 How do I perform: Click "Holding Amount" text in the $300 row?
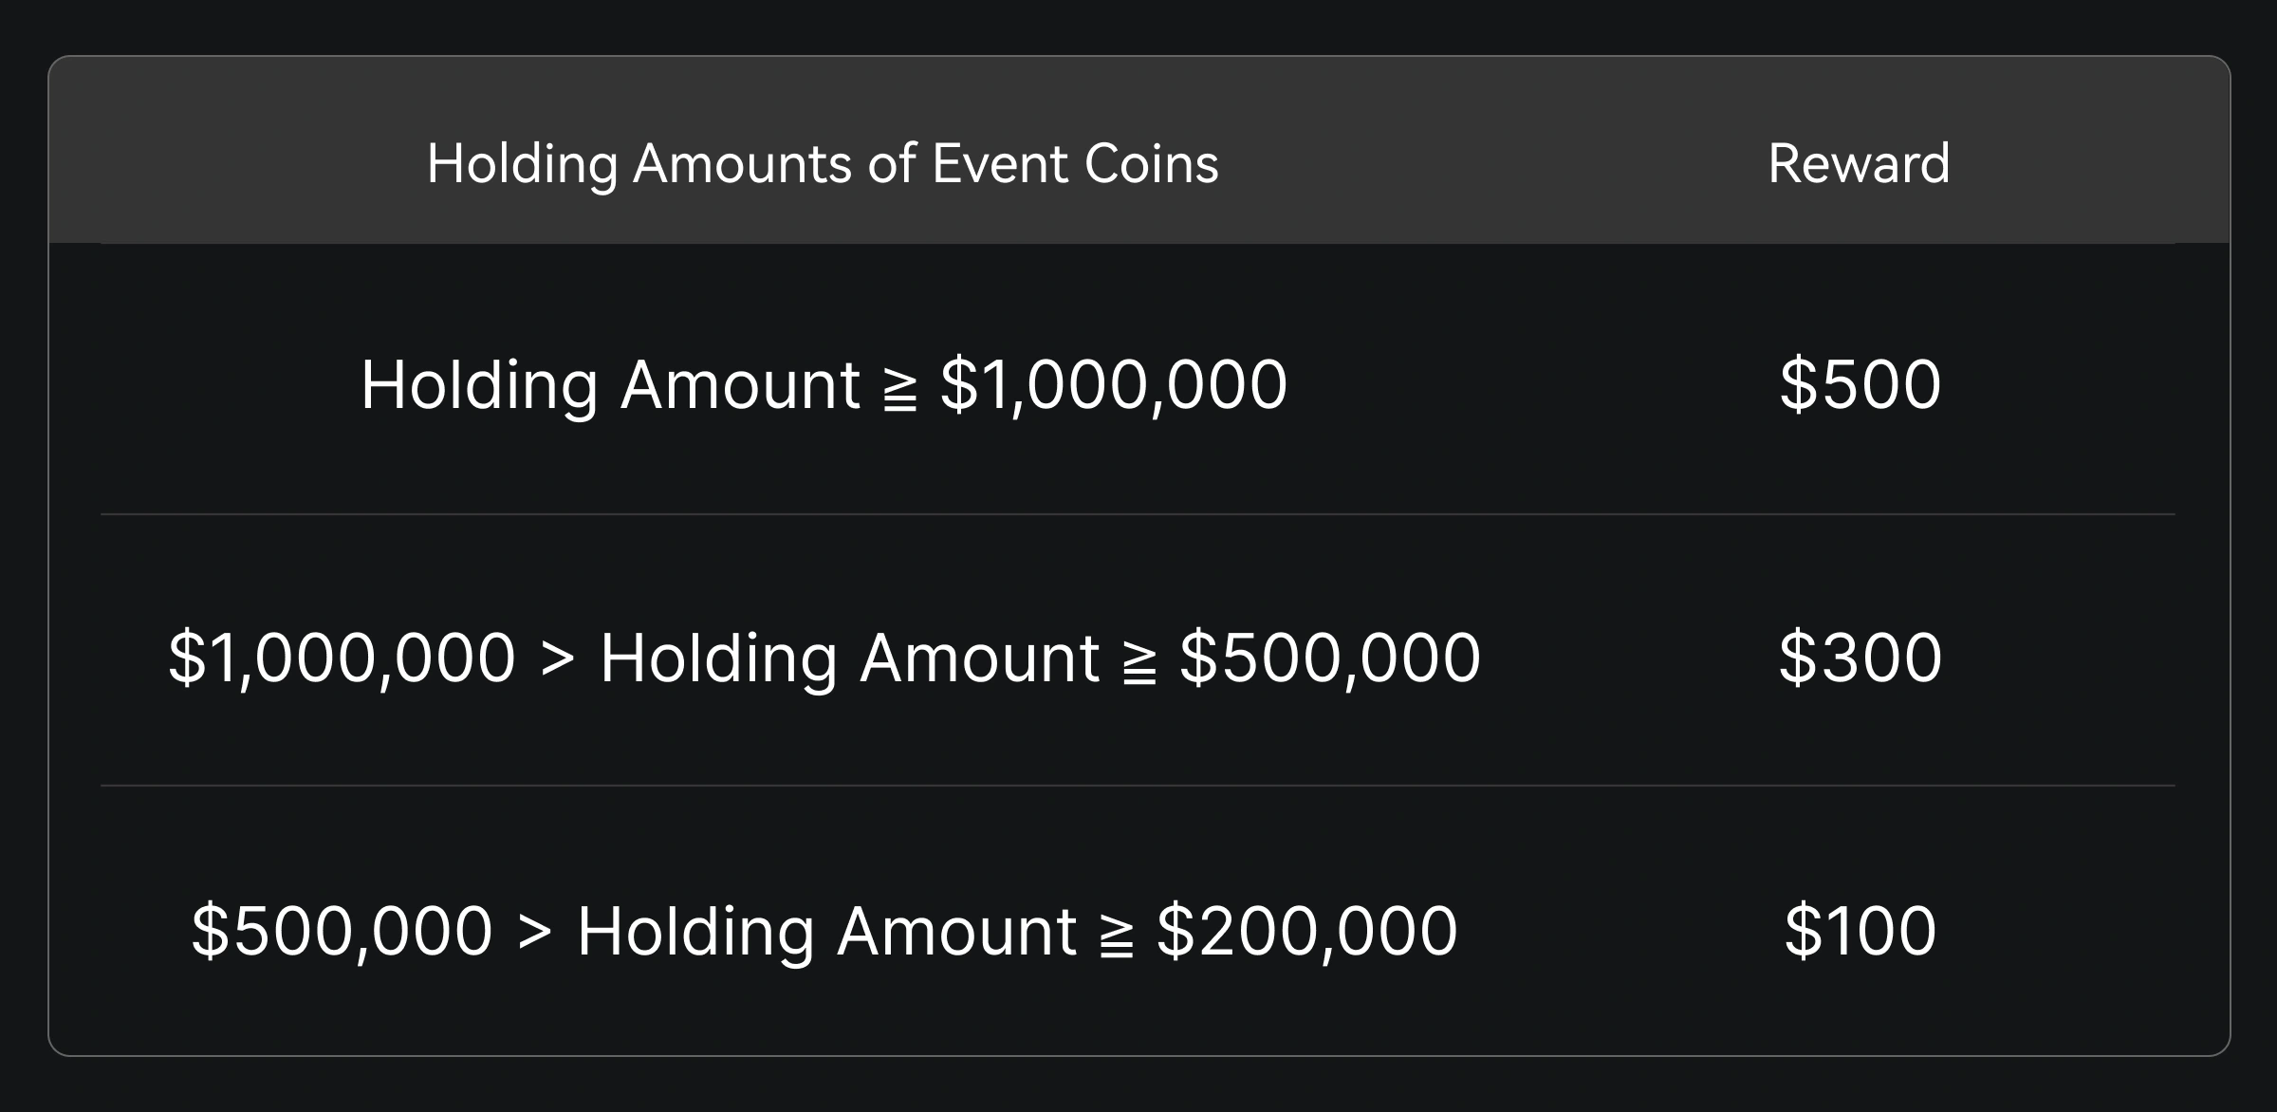[x=849, y=658]
